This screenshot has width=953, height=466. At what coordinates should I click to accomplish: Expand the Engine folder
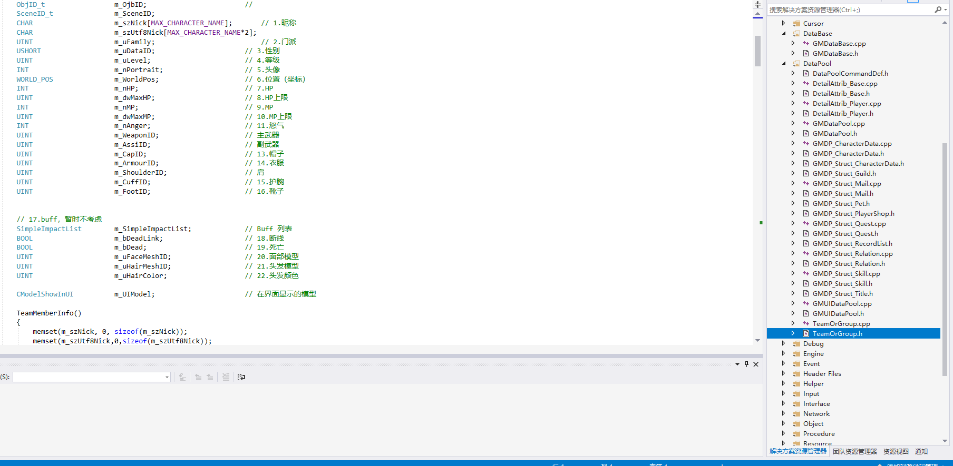coord(784,354)
